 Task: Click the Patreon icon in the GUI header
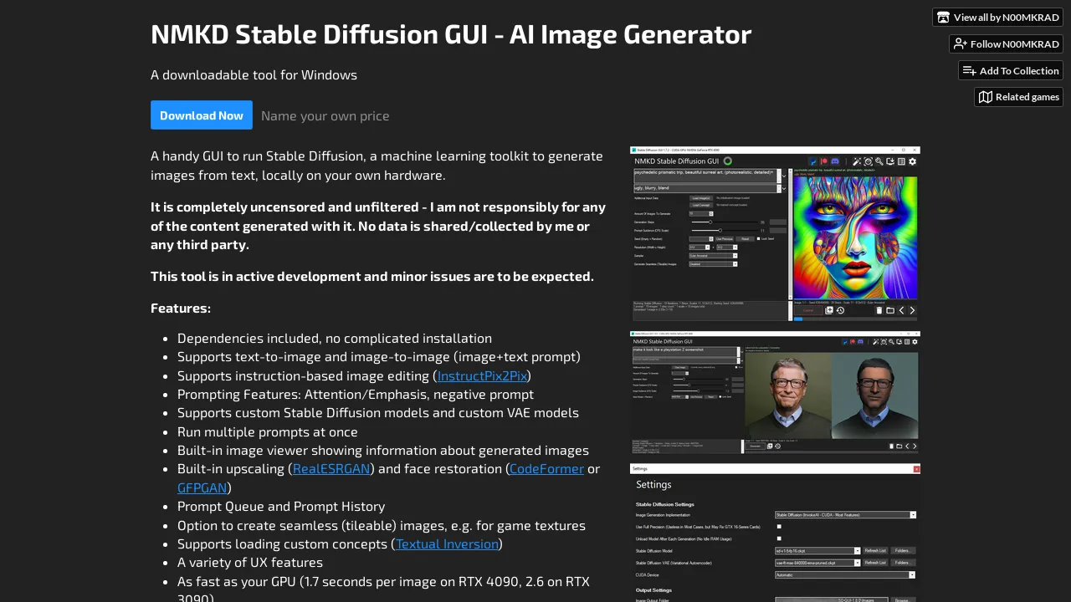(824, 161)
